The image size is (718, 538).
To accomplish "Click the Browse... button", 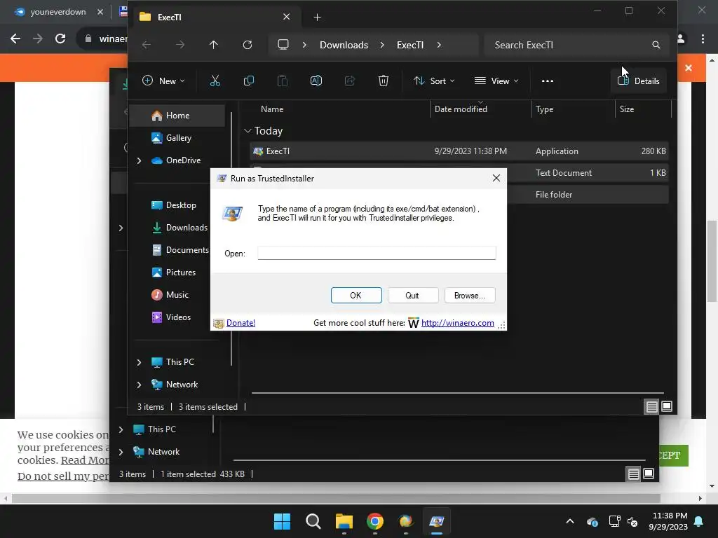I will coord(469,296).
